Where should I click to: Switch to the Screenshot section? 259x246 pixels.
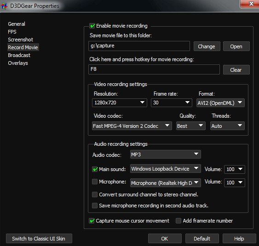(21, 40)
